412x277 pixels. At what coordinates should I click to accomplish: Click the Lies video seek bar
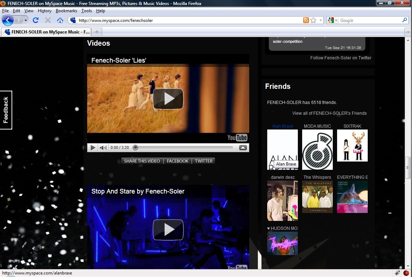183,147
